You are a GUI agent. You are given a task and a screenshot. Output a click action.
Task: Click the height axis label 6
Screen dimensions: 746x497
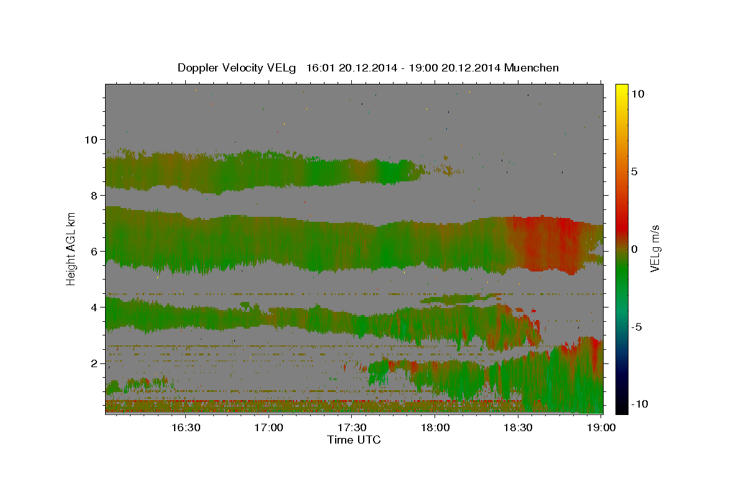(94, 251)
